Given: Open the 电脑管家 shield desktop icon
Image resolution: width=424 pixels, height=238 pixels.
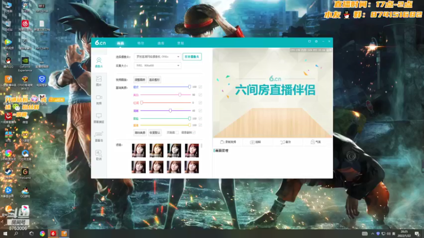Looking at the screenshot, I should click(x=42, y=81).
